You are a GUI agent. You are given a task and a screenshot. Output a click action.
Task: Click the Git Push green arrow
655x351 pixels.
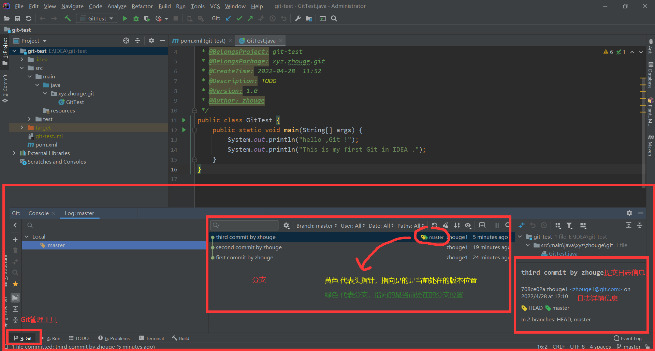tap(250, 18)
